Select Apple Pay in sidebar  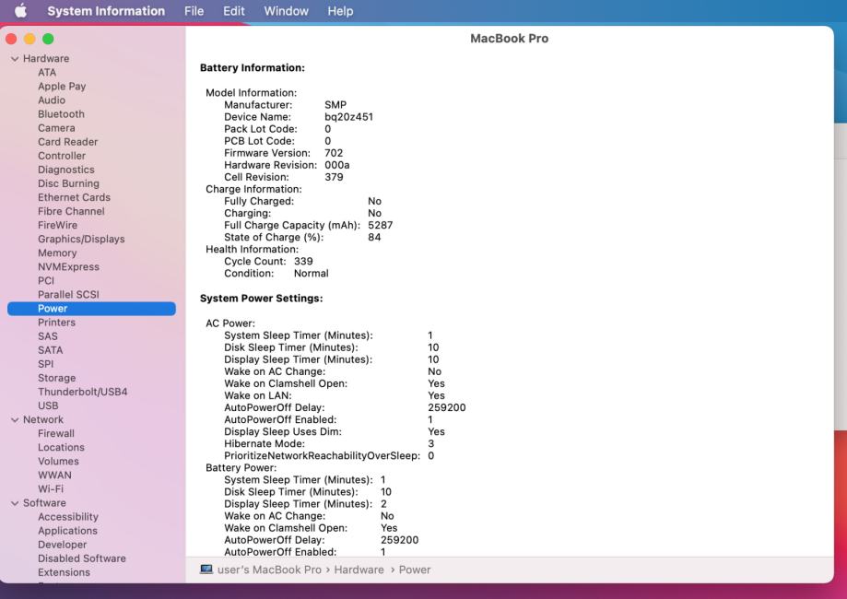click(62, 87)
